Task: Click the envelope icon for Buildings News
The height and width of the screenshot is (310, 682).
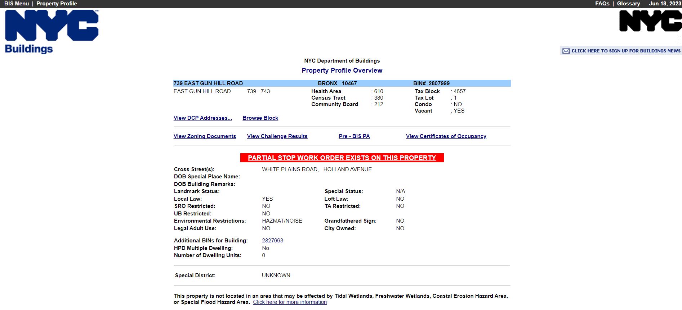Action: [566, 51]
